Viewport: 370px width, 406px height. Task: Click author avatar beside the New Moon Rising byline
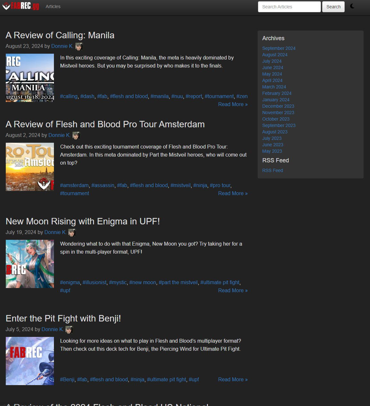pyautogui.click(x=72, y=233)
